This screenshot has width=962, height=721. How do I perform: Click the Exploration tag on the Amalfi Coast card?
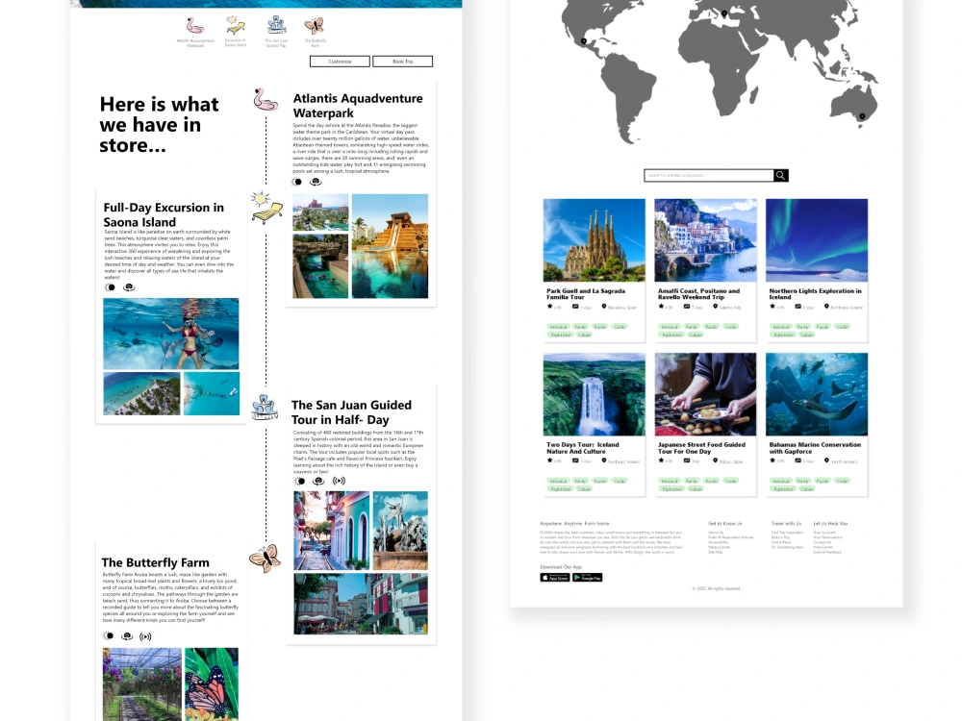(x=671, y=335)
